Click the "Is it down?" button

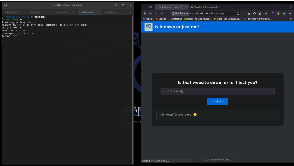pos(218,102)
